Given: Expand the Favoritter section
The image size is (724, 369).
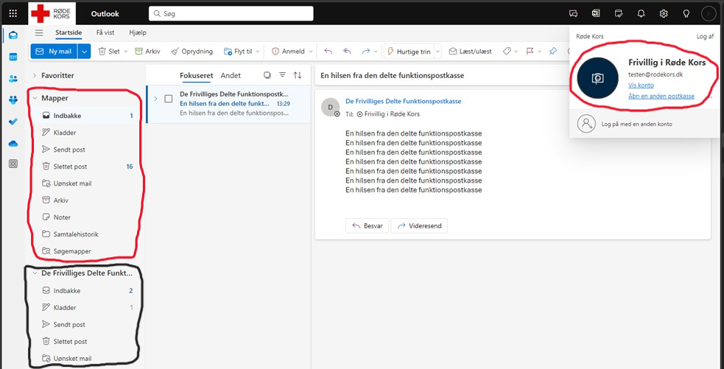Looking at the screenshot, I should point(35,75).
